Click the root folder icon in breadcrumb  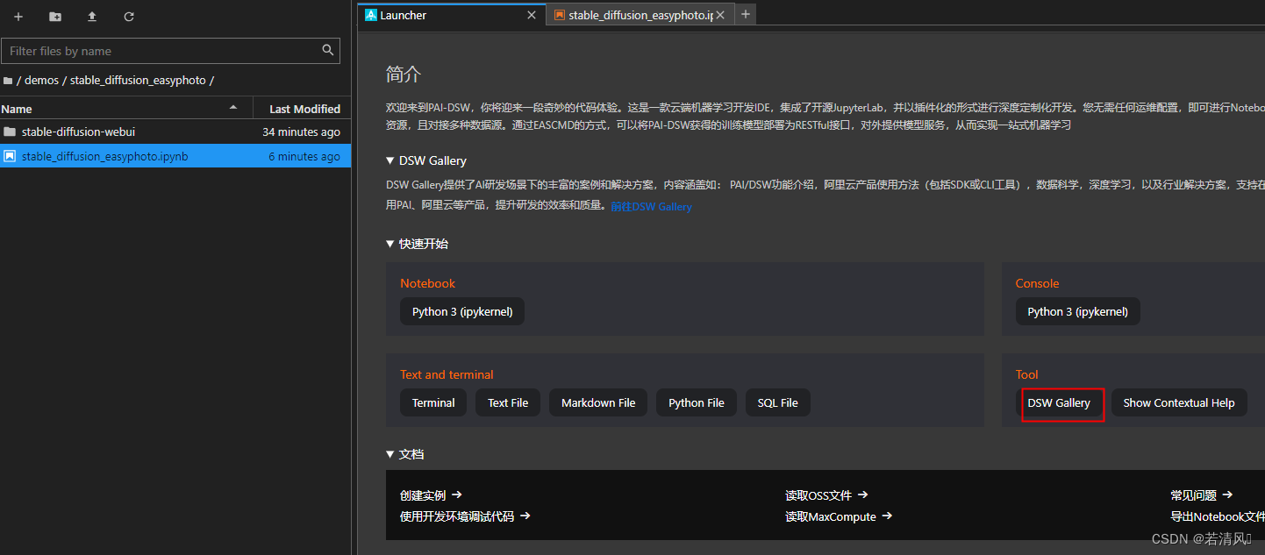[x=8, y=80]
